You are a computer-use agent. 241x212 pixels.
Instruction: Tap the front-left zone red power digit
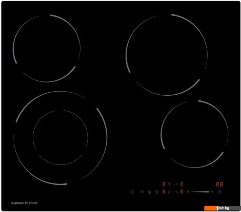click(164, 192)
